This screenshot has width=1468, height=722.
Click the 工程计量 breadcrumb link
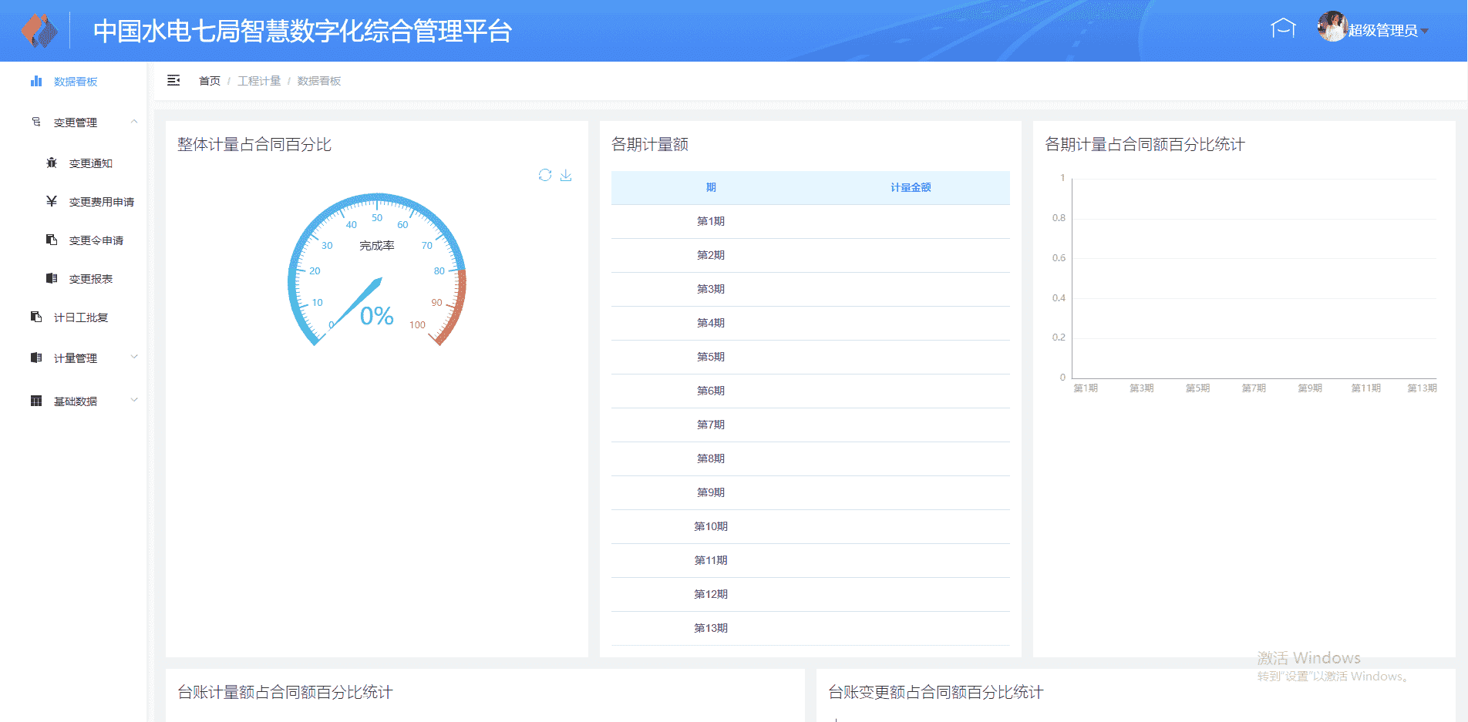[x=259, y=81]
